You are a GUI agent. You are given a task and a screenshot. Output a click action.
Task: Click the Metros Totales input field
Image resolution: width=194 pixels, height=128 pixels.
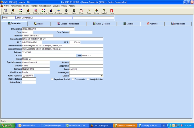[29, 79]
